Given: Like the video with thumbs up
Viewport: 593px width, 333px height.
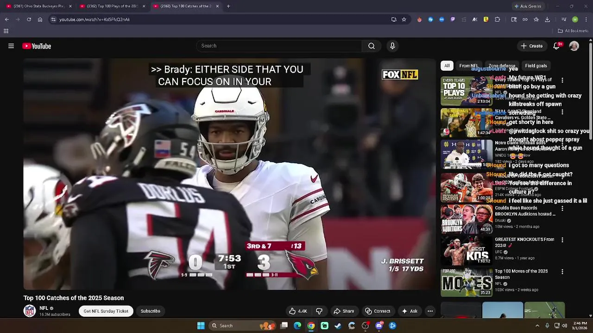Looking at the screenshot, I should pyautogui.click(x=298, y=311).
